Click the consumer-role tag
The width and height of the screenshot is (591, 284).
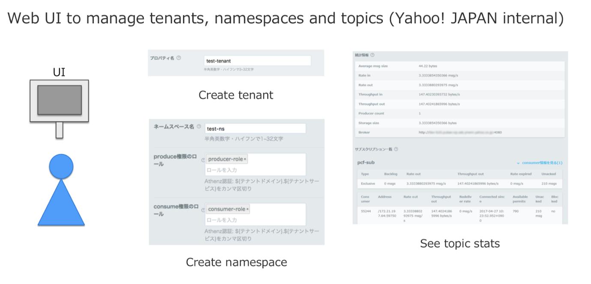227,209
